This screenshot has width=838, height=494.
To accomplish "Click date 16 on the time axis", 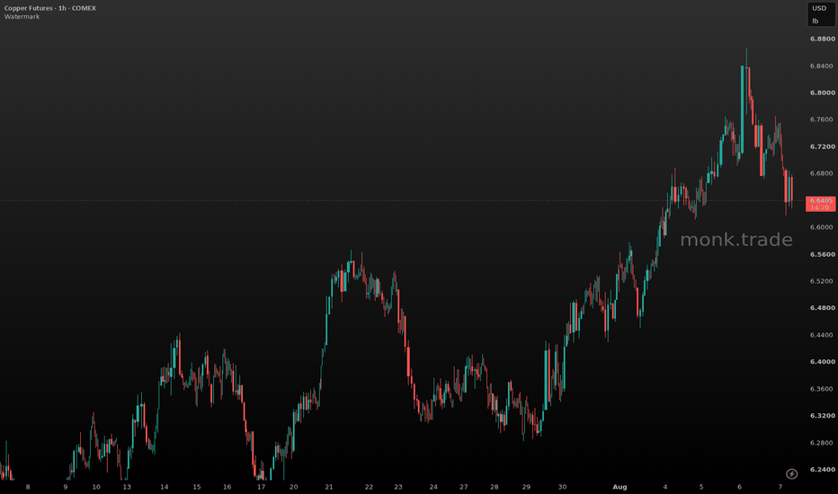I will (x=227, y=487).
